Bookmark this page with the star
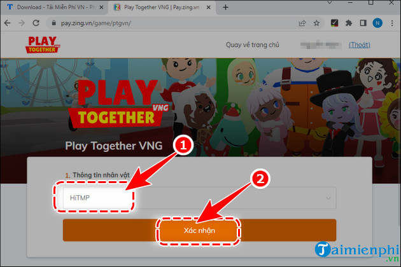401x267 pixels. (316, 24)
